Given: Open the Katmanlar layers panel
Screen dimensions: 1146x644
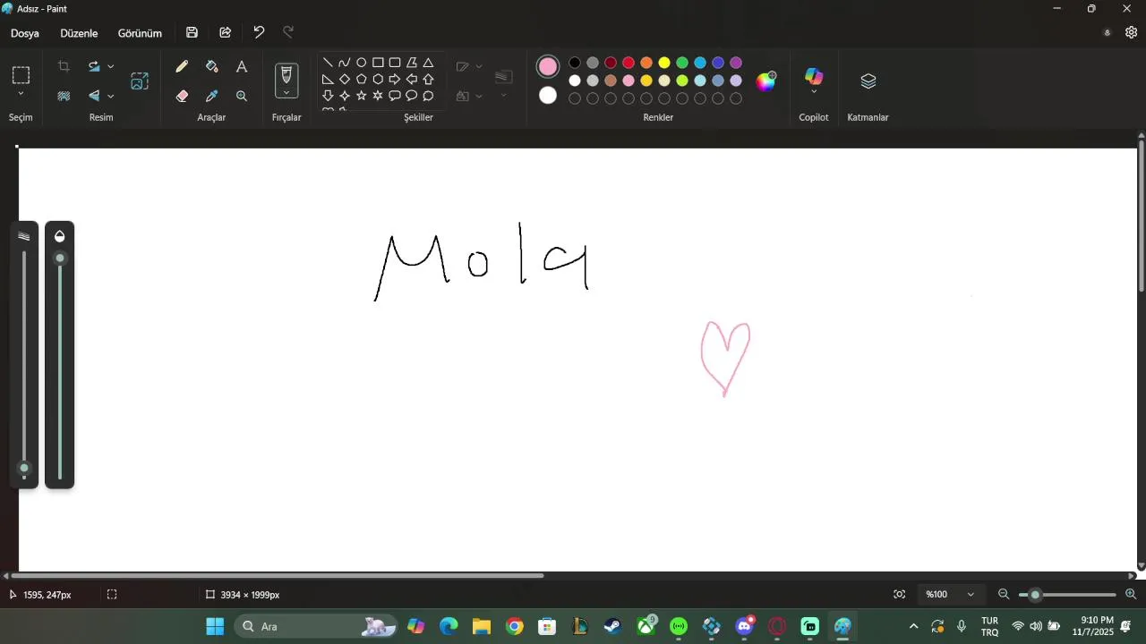Looking at the screenshot, I should click(x=868, y=81).
